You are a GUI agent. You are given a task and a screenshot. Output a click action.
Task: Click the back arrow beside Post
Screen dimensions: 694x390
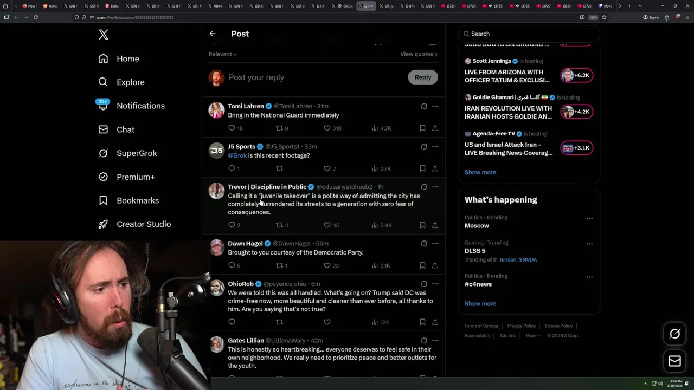pyautogui.click(x=213, y=34)
